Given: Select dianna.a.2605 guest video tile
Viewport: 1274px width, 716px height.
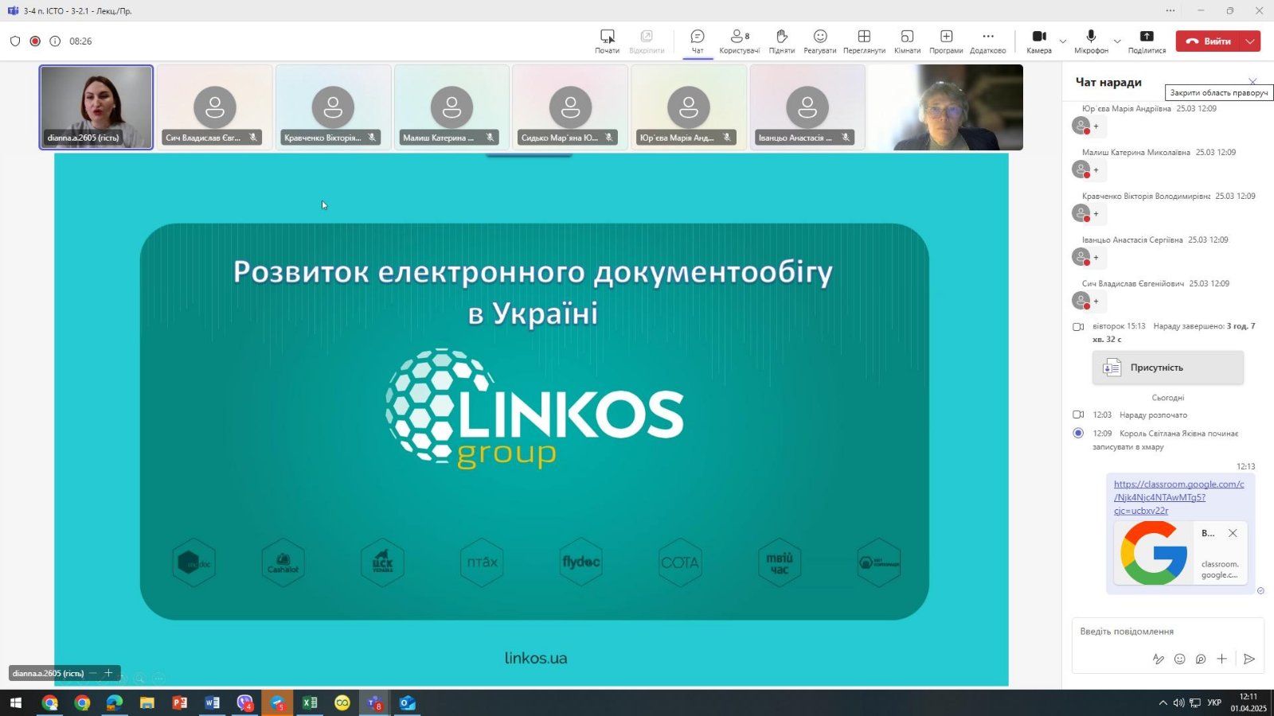Looking at the screenshot, I should point(96,107).
